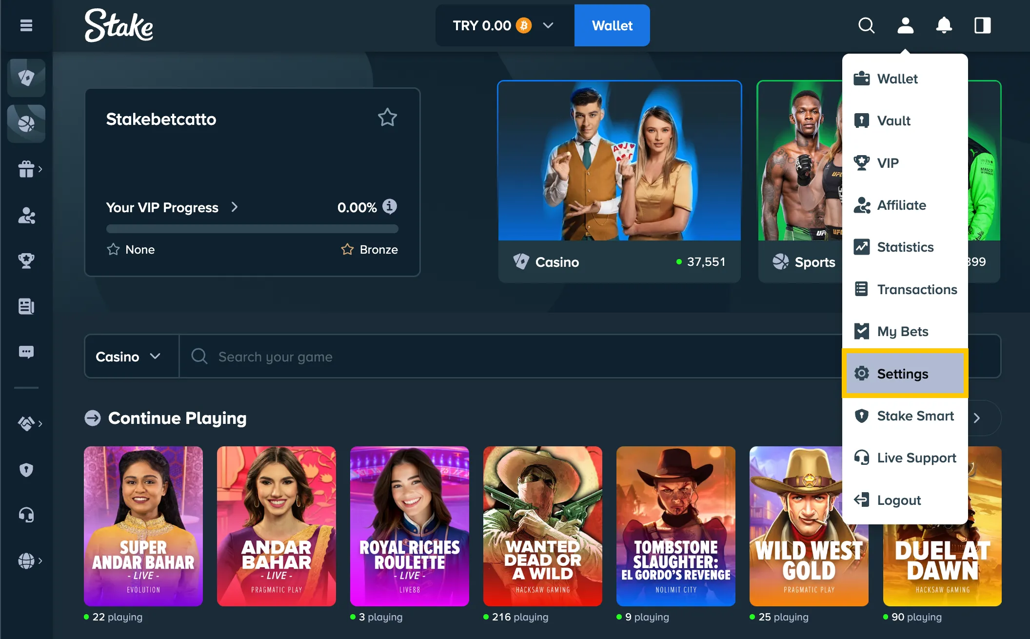This screenshot has height=639, width=1030.
Task: Expand the TRY 0.00 currency dropdown
Action: [548, 25]
